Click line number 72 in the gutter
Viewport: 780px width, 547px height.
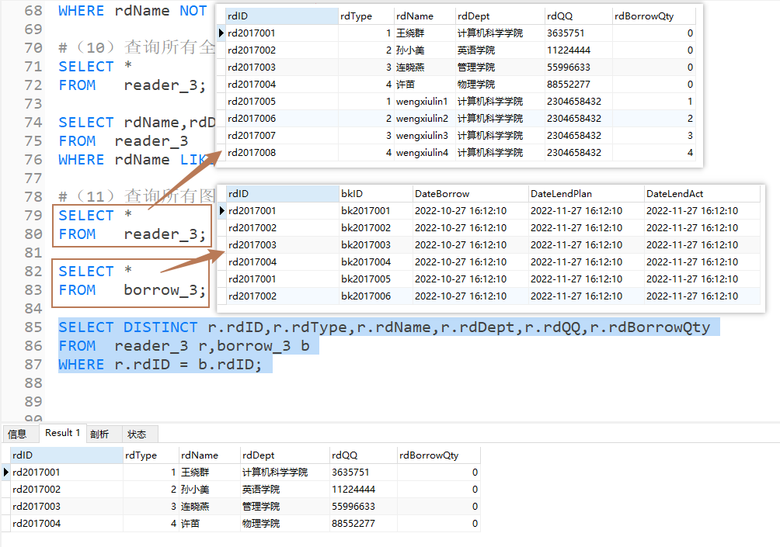(33, 85)
